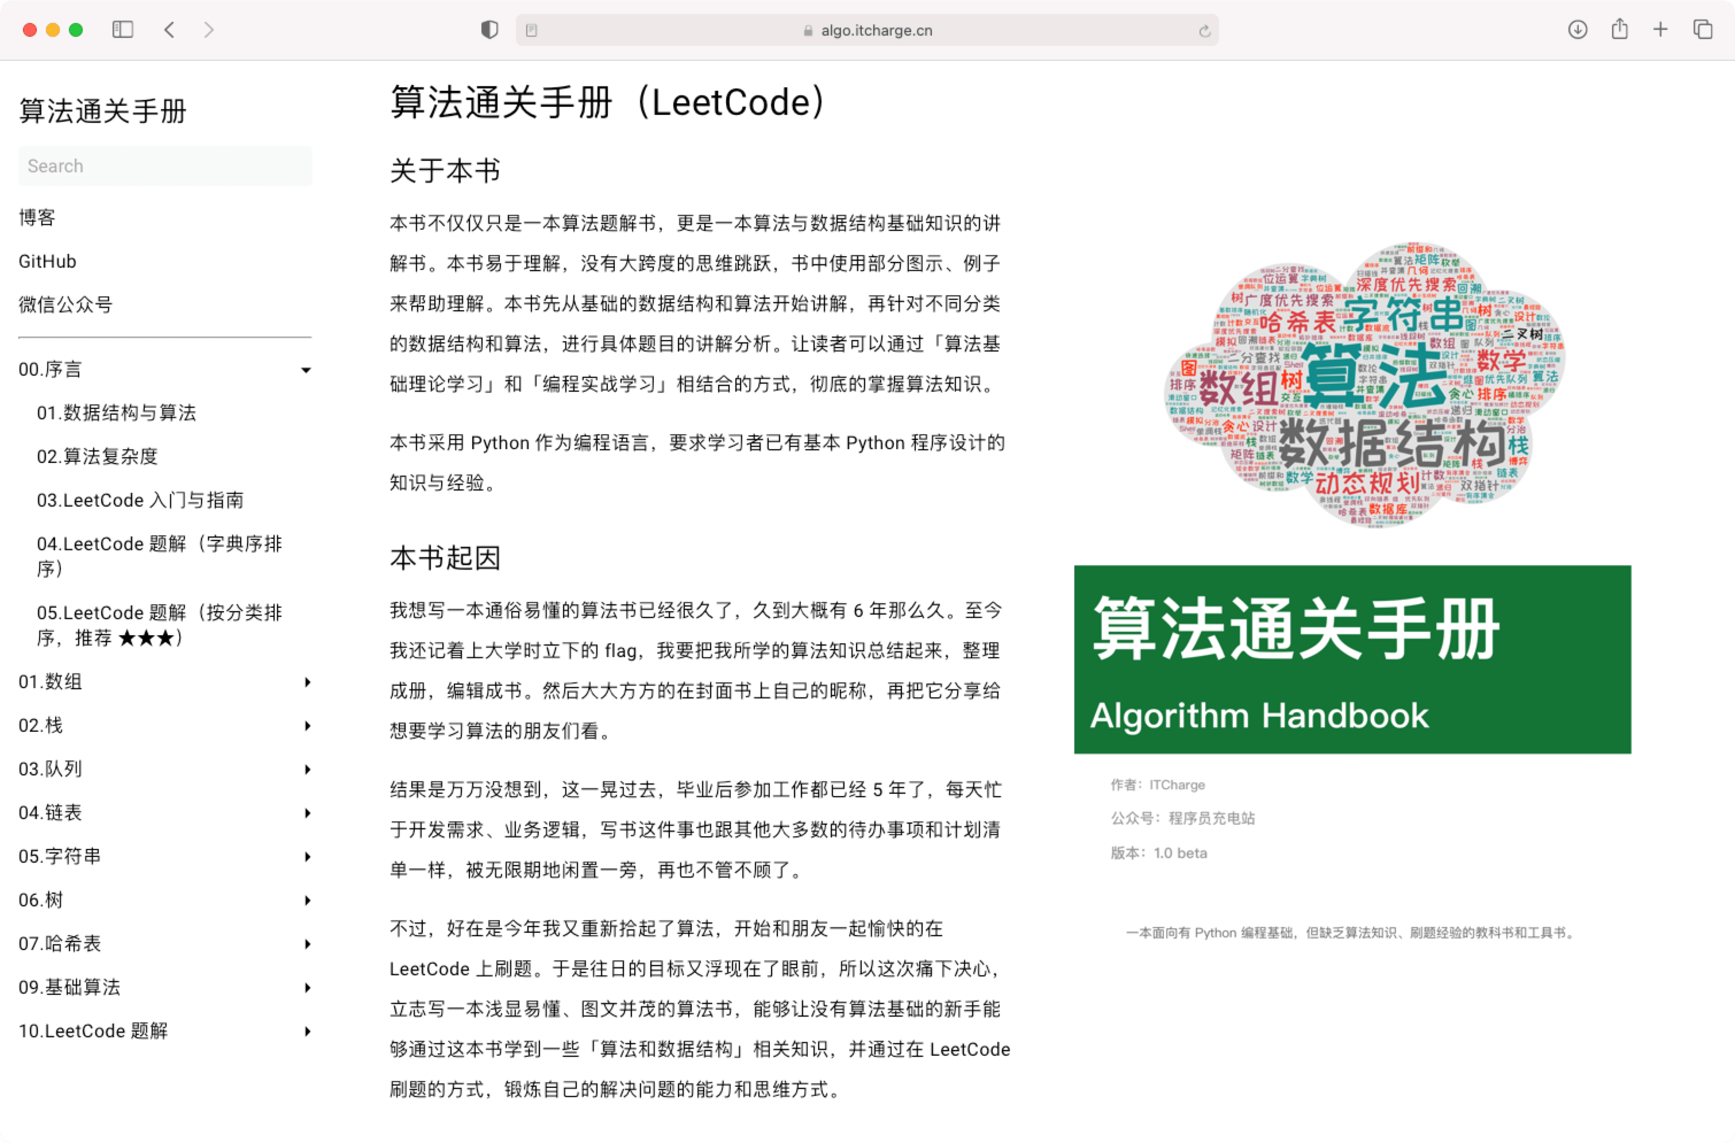1735x1143 pixels.
Task: Toggle the Reader view icon in the address bar
Action: 531,30
